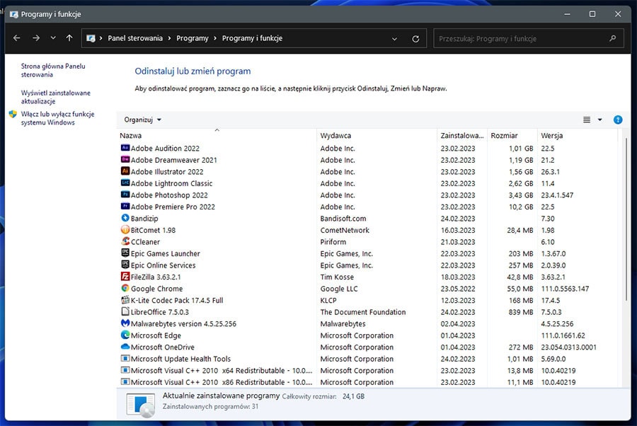
Task: Select the Microsoft Update Health Tools row
Action: (x=367, y=359)
